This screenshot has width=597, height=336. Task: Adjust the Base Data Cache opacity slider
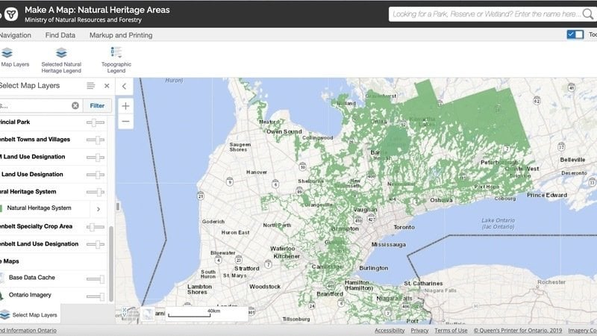(96, 279)
